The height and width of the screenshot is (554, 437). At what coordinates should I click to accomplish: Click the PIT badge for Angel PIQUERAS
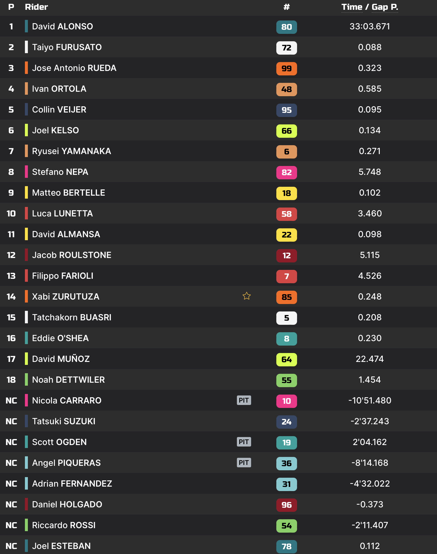coord(244,463)
